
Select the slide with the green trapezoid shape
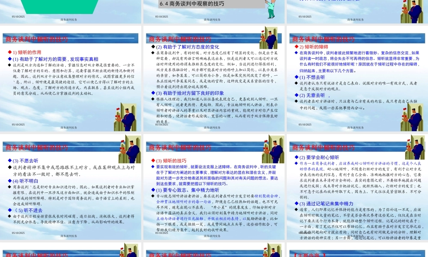pyautogui.click(x=71, y=12)
